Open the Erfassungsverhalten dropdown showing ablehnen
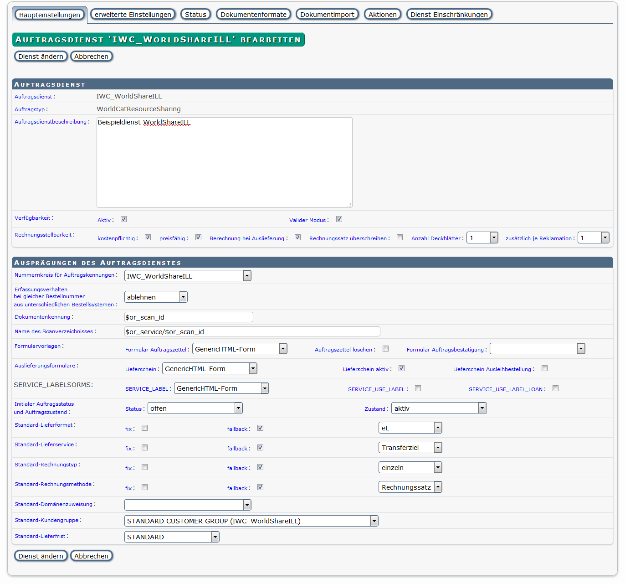Image resolution: width=625 pixels, height=584 pixels. coord(156,297)
